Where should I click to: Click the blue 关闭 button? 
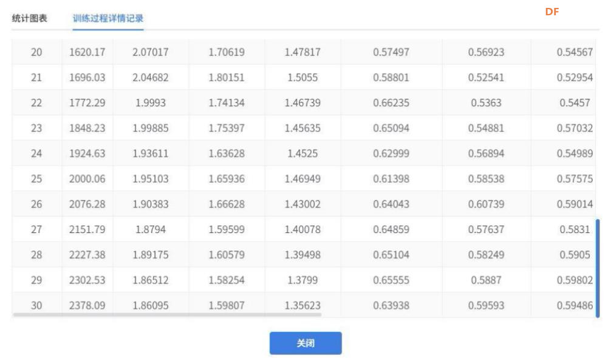(305, 343)
